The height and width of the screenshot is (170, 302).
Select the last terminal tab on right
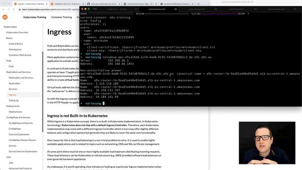(x=277, y=9)
